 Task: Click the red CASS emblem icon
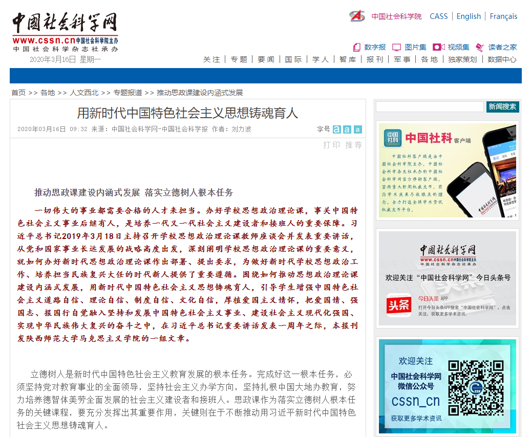[x=357, y=16]
